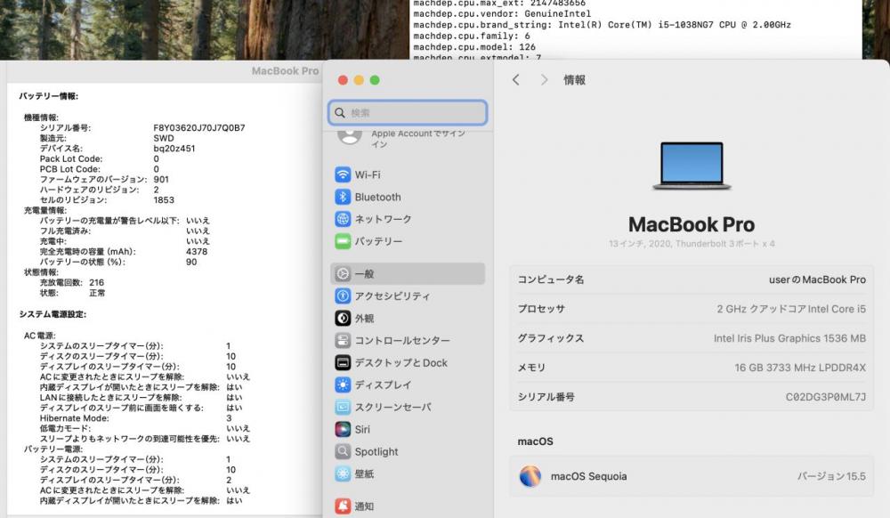Click the MacBook Pro laptop image
Screen dimensions: 890x518
point(692,166)
